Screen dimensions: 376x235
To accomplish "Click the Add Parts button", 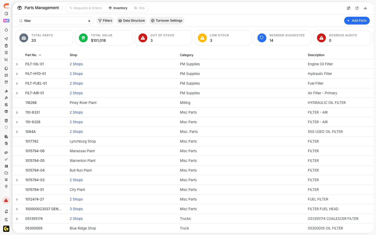I will coord(357,21).
